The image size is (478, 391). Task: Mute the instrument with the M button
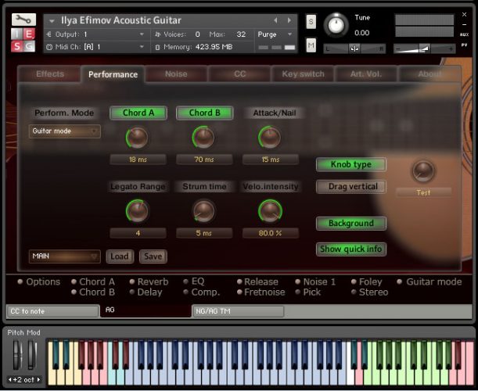(x=311, y=46)
